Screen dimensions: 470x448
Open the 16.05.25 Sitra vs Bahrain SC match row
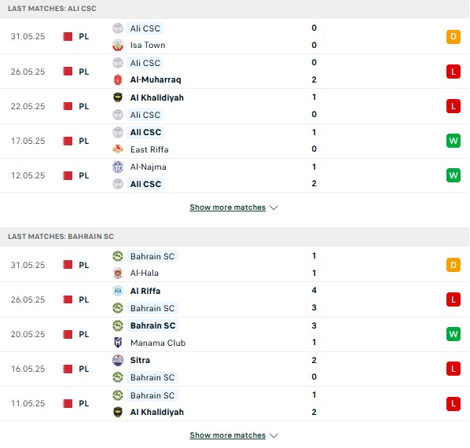(x=235, y=369)
